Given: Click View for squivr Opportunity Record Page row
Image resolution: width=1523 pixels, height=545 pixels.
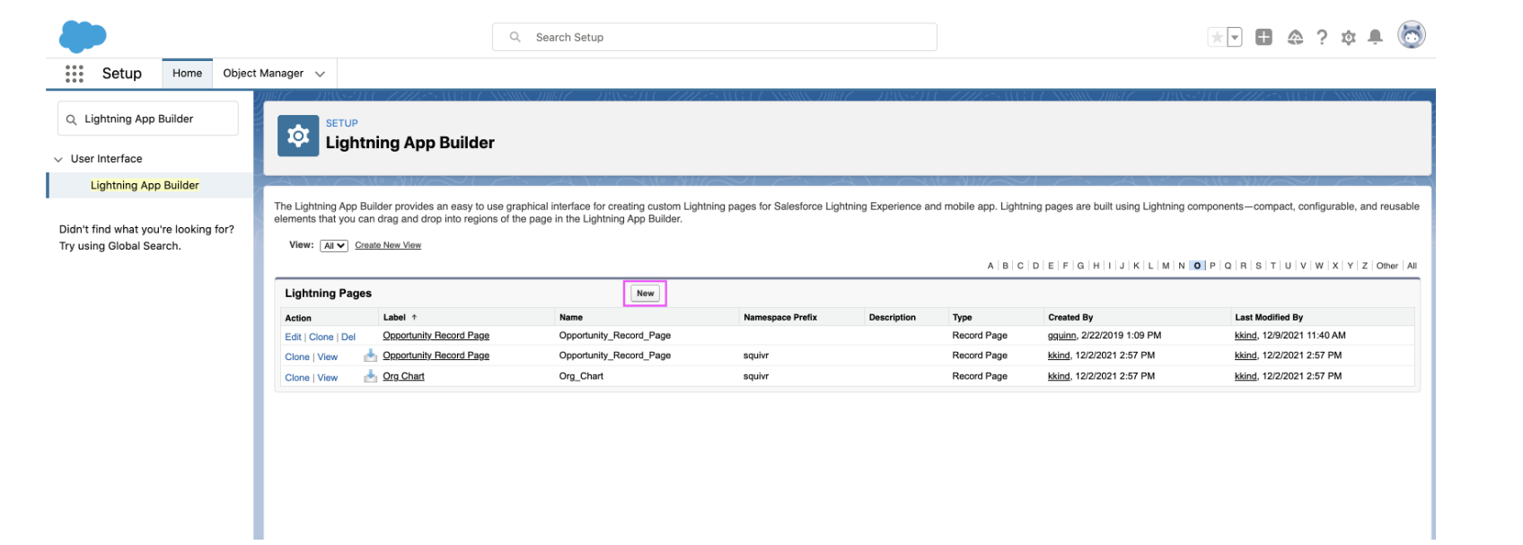Looking at the screenshot, I should (328, 357).
